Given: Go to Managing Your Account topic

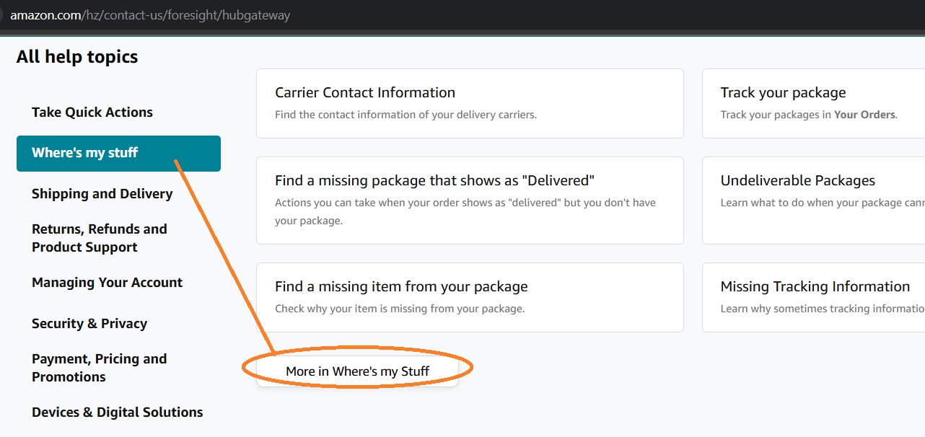Looking at the screenshot, I should (107, 283).
